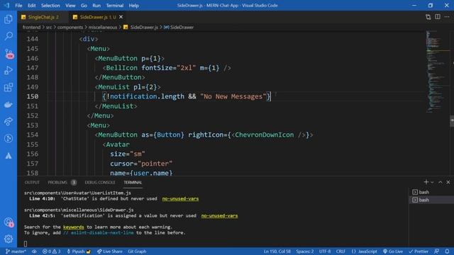
Task: Click SideDrawer symbol in the breadcrumb
Action: point(179,27)
